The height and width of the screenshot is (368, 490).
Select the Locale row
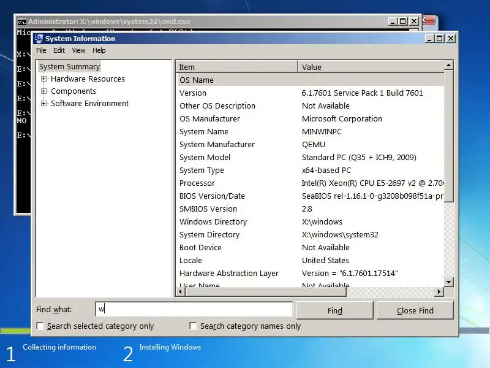[x=311, y=260]
